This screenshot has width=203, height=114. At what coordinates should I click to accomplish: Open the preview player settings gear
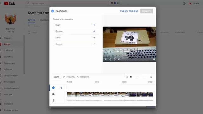pos(154,59)
